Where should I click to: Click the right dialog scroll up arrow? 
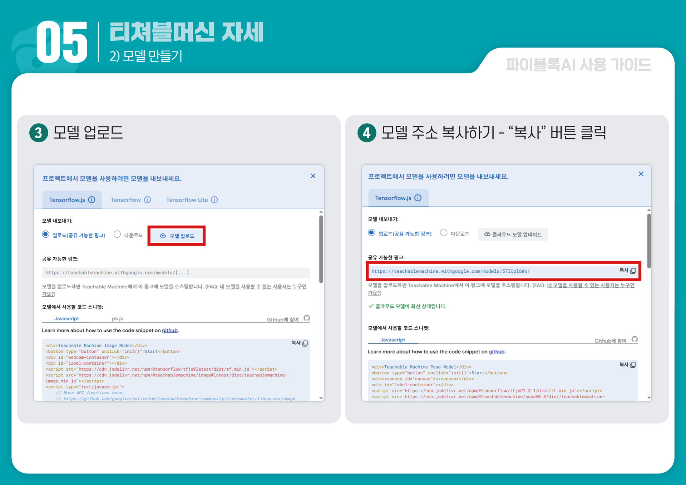coord(649,210)
